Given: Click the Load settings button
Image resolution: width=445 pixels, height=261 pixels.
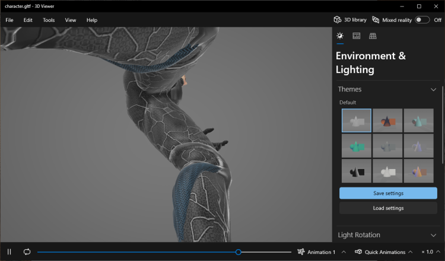Looking at the screenshot, I should click(x=388, y=208).
